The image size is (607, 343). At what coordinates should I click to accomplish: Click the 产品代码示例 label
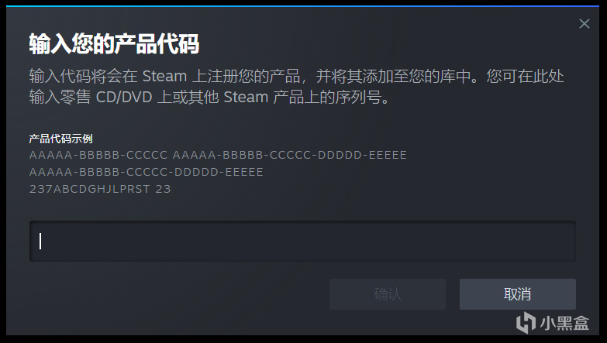click(x=60, y=139)
